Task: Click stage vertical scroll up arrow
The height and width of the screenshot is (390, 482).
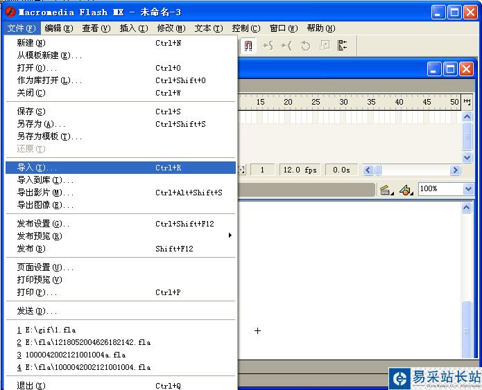Action: (x=466, y=208)
